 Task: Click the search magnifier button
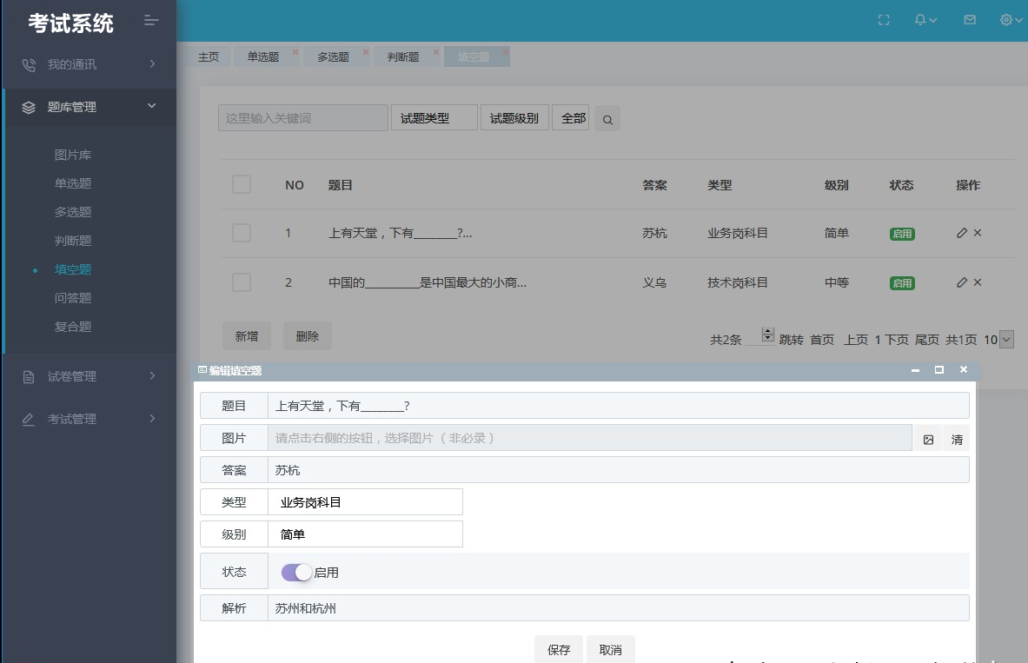pyautogui.click(x=608, y=120)
